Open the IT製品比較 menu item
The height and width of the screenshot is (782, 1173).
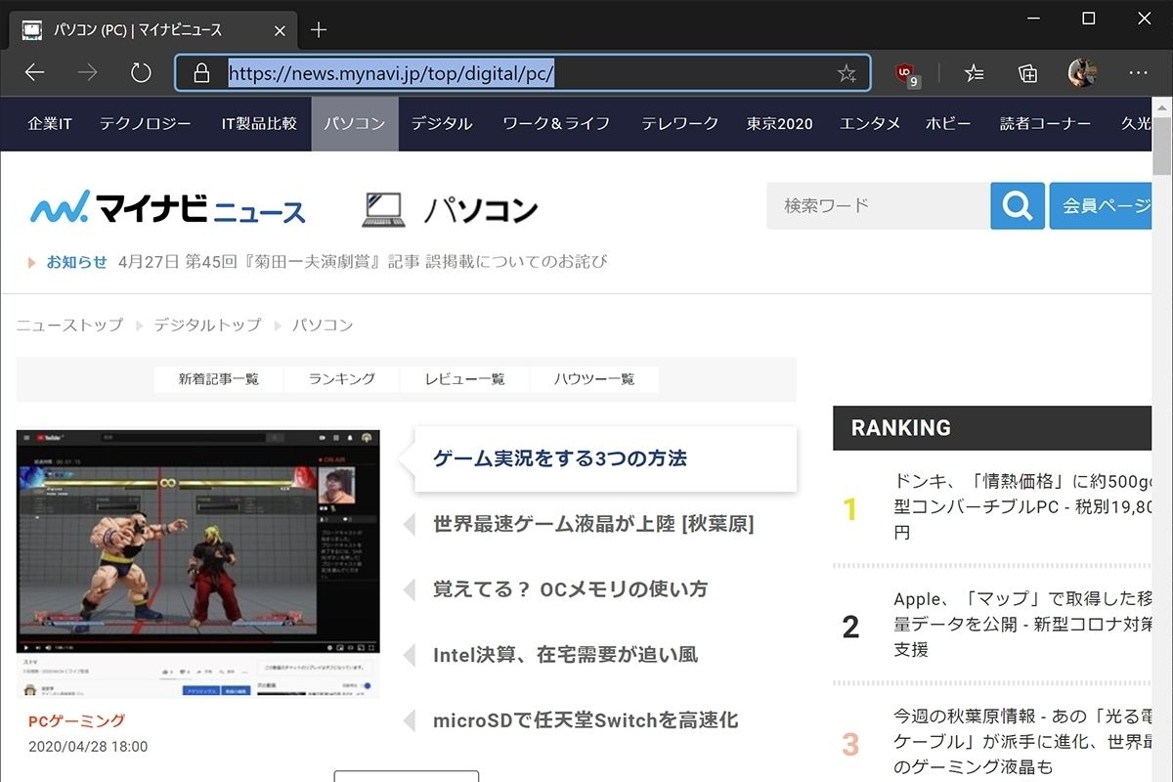pos(259,123)
